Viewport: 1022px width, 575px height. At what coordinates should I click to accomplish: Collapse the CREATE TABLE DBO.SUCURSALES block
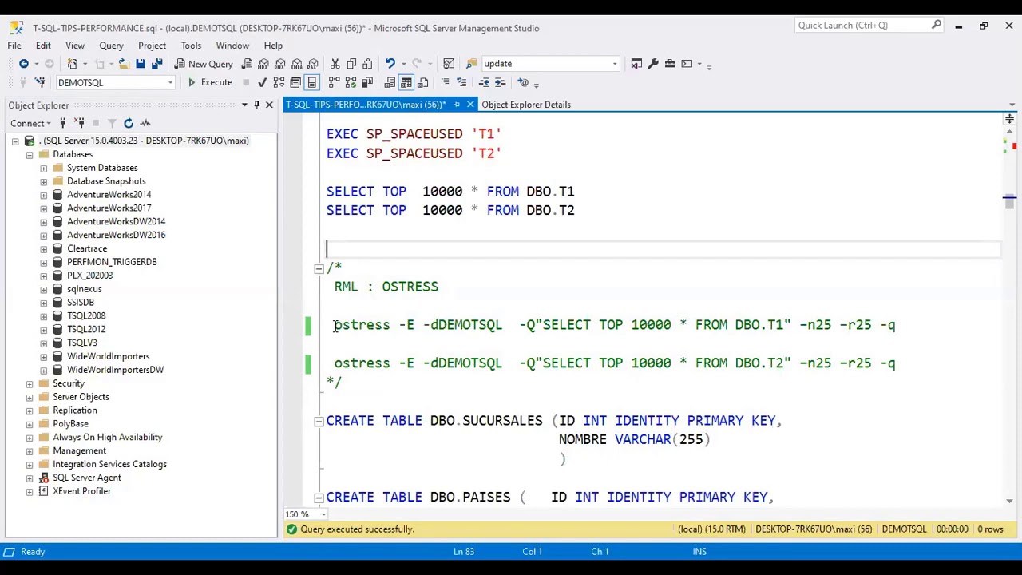[319, 421]
